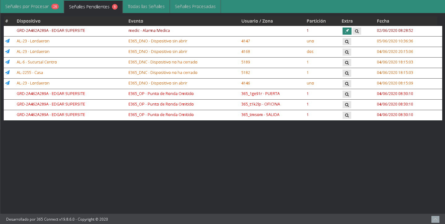Click the magnifier on user 4168 row
Viewport: 445px width, 224px height.
click(x=347, y=52)
